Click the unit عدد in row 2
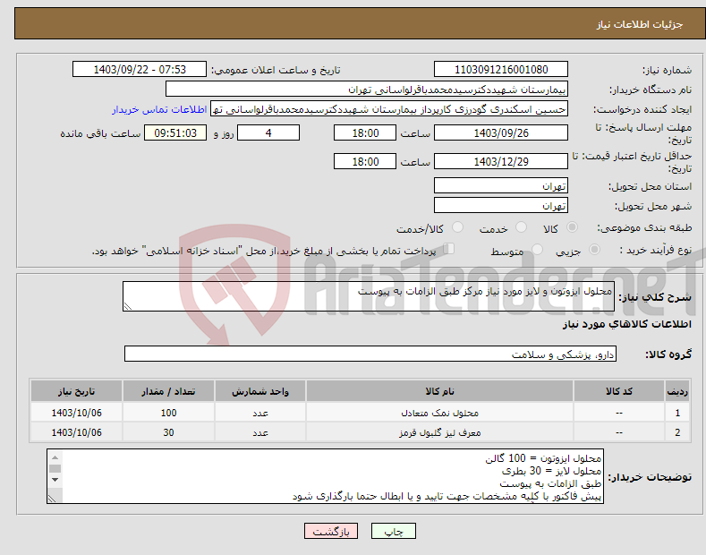Viewport: 706px width, 555px height. [260, 432]
